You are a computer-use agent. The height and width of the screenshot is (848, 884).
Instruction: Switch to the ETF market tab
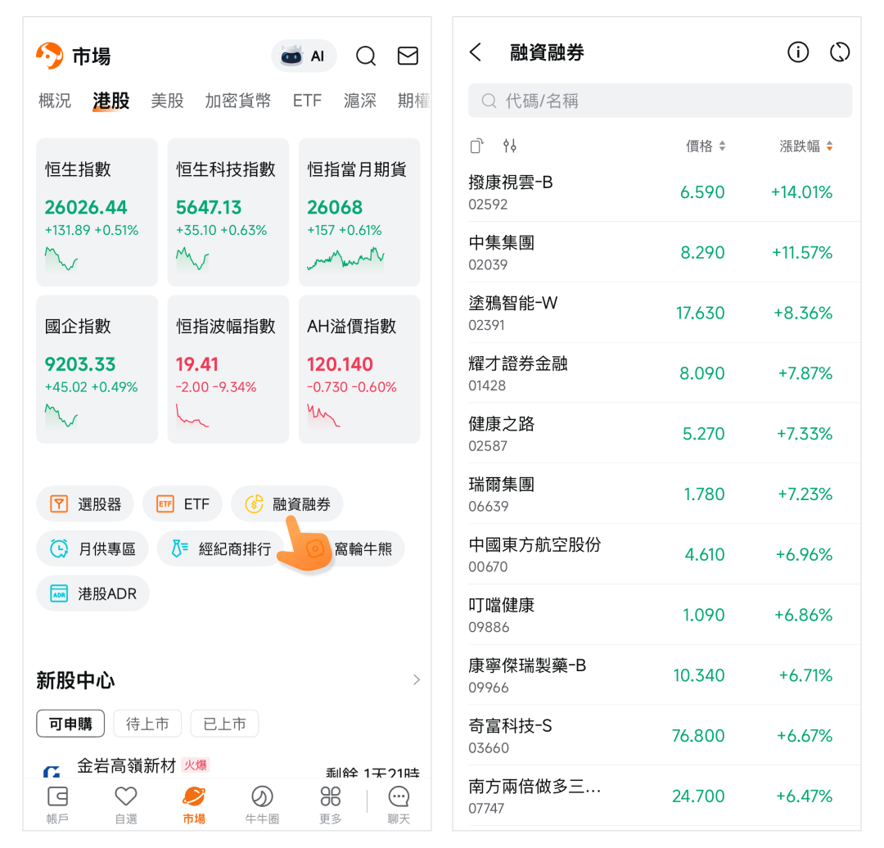tap(307, 101)
